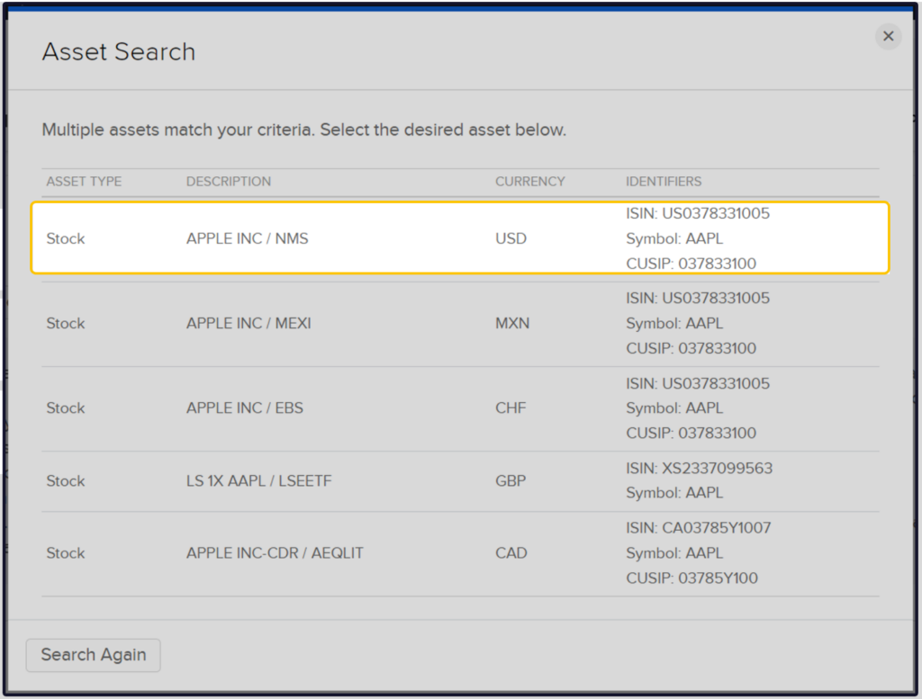
Task: Click ISIN CA03785Y1007 identifier
Action: [698, 528]
